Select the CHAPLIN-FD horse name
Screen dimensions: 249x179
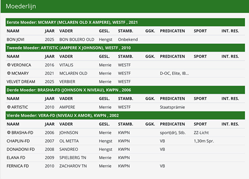18,141
